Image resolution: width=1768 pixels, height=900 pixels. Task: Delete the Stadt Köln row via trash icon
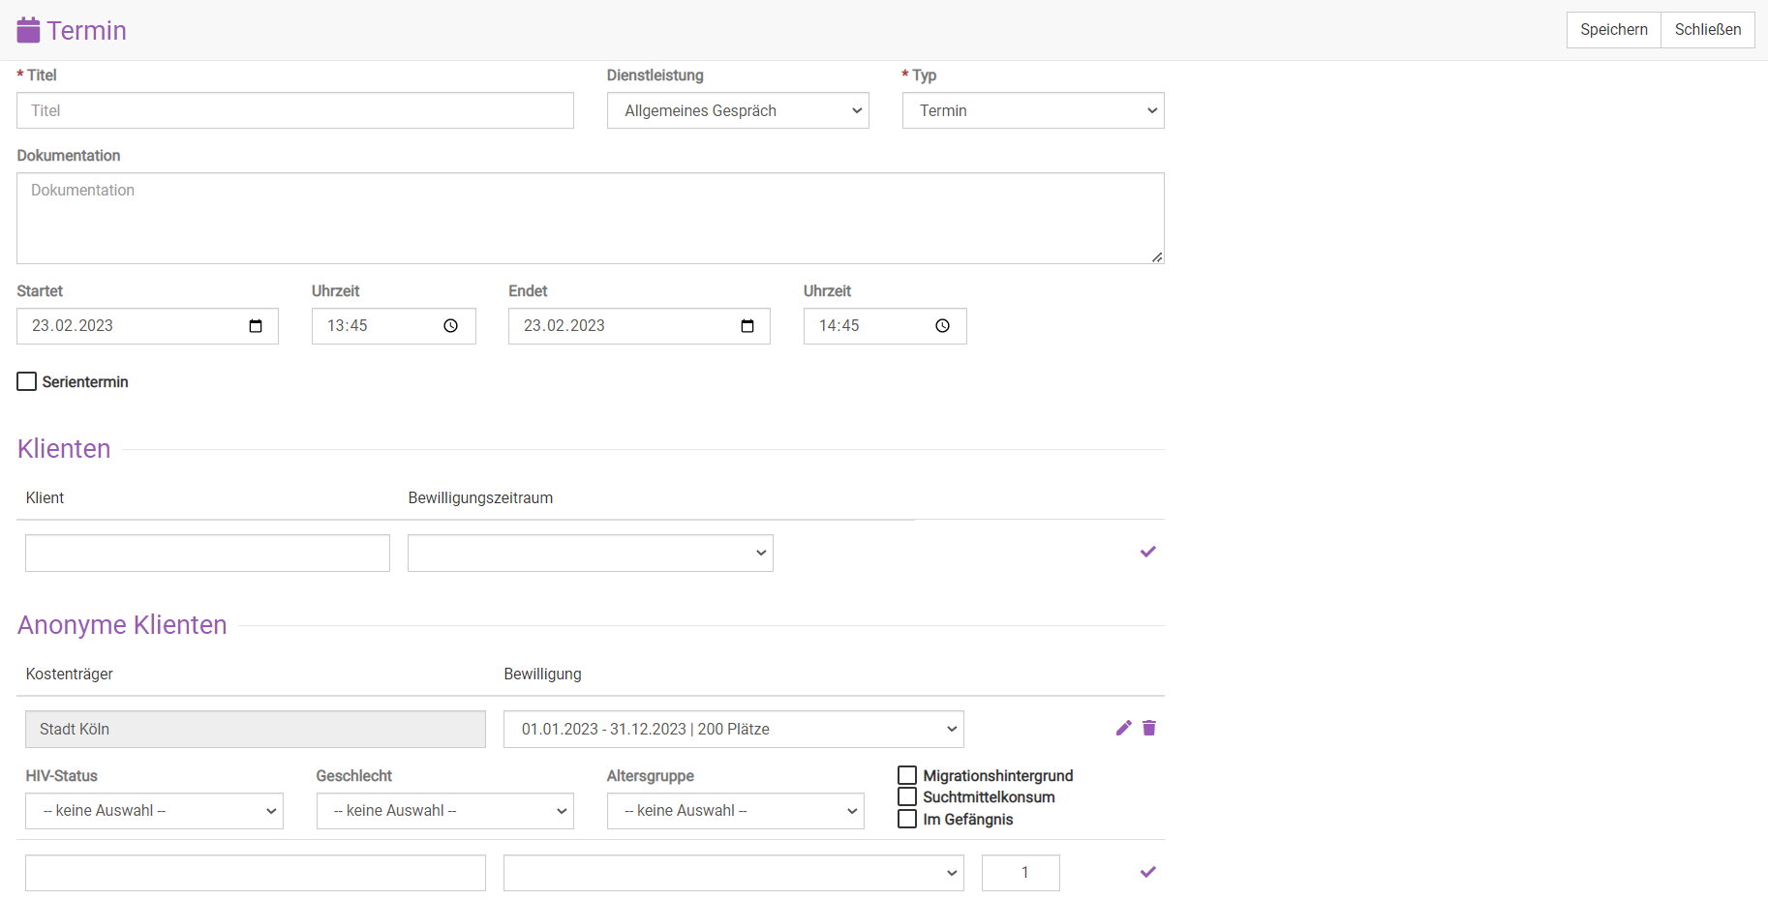pos(1149,728)
